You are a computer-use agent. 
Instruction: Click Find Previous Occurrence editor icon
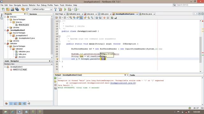coord(74,18)
